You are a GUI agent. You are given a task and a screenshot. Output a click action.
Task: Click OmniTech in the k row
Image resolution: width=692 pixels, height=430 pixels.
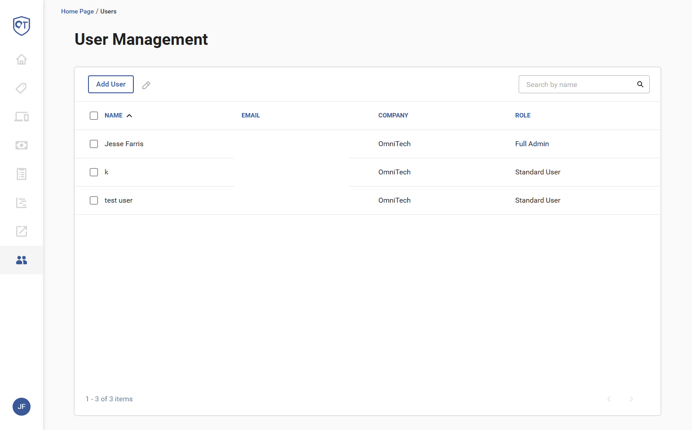tap(394, 172)
